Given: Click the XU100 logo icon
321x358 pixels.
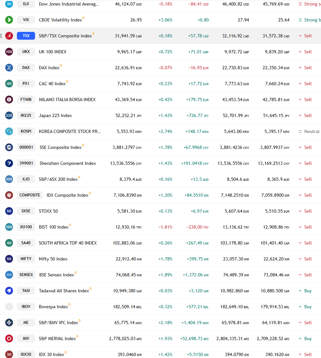Looking at the screenshot, I should click(x=9, y=227).
